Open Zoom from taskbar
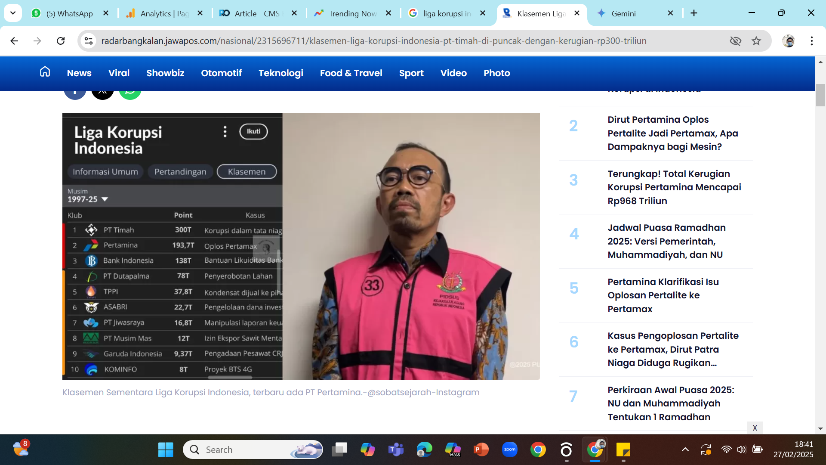This screenshot has height=465, width=826. click(x=510, y=449)
